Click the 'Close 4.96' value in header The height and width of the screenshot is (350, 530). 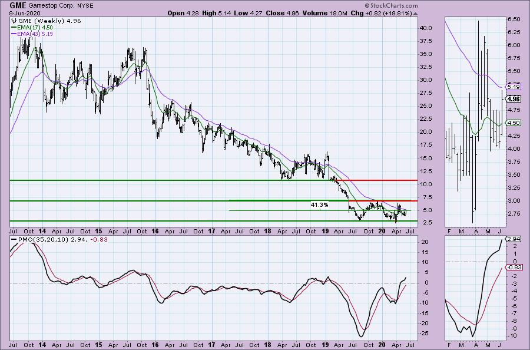pyautogui.click(x=283, y=13)
